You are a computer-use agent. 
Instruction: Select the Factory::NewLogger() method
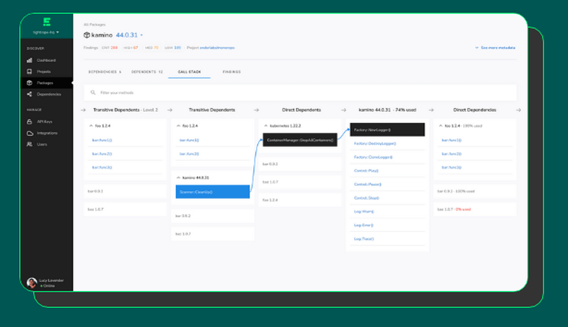[387, 129]
